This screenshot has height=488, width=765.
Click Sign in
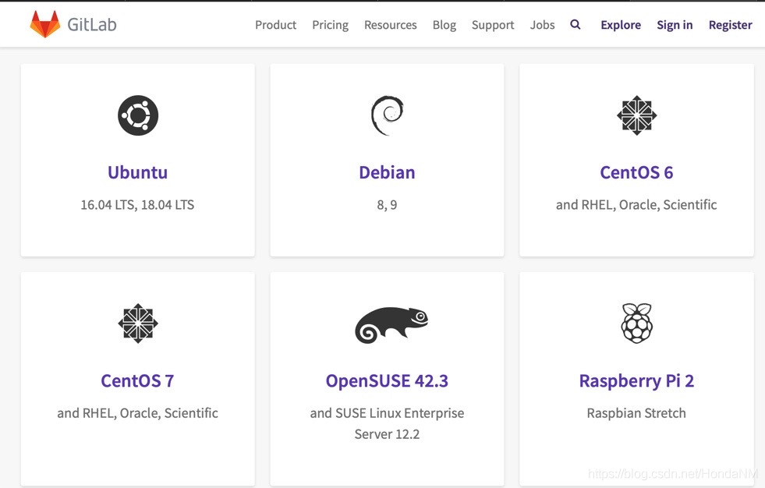click(x=675, y=25)
